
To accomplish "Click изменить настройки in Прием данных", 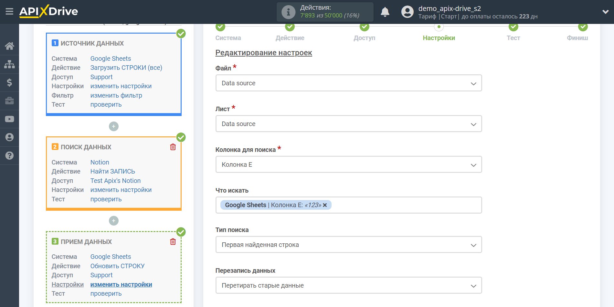I will [x=121, y=284].
